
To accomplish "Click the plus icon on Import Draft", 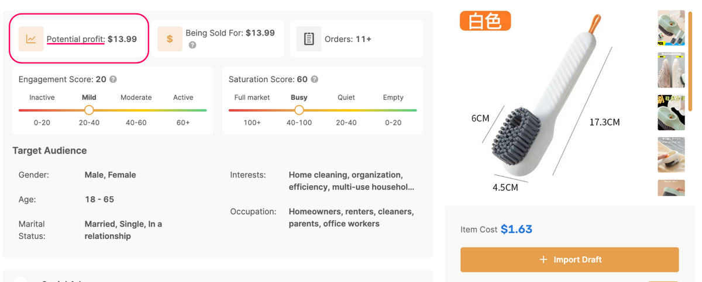I will 543,259.
